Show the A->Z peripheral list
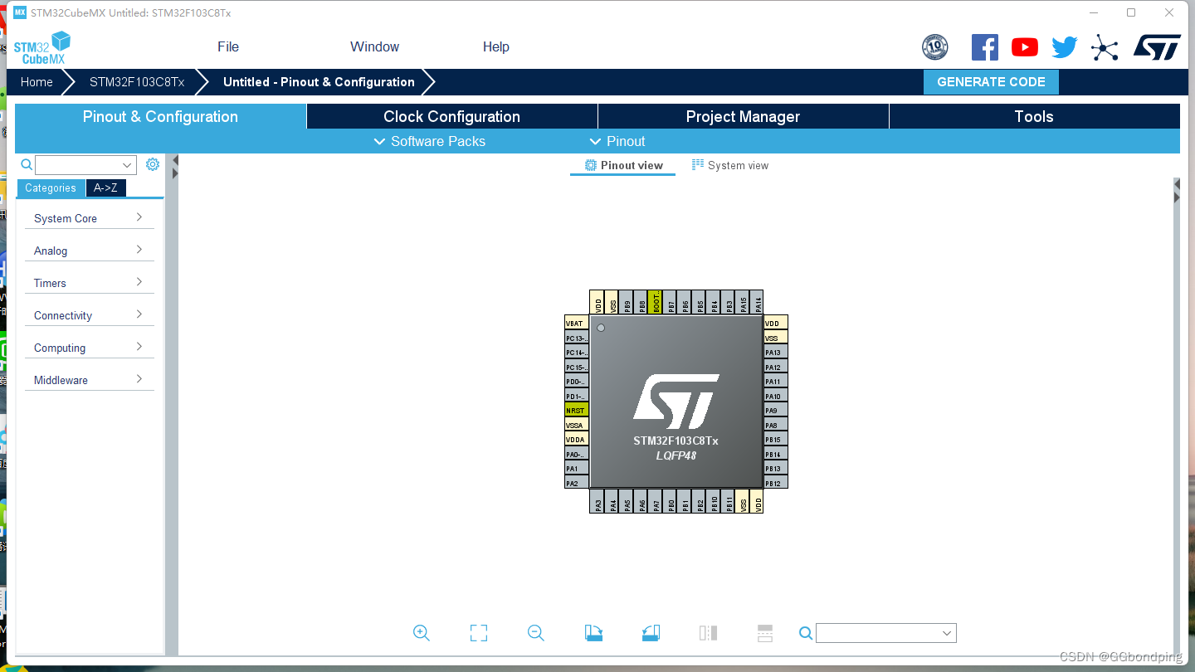This screenshot has width=1195, height=672. point(105,188)
